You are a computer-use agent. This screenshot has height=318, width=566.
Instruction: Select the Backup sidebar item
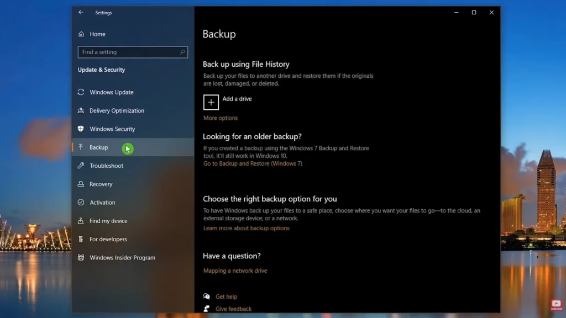point(133,147)
